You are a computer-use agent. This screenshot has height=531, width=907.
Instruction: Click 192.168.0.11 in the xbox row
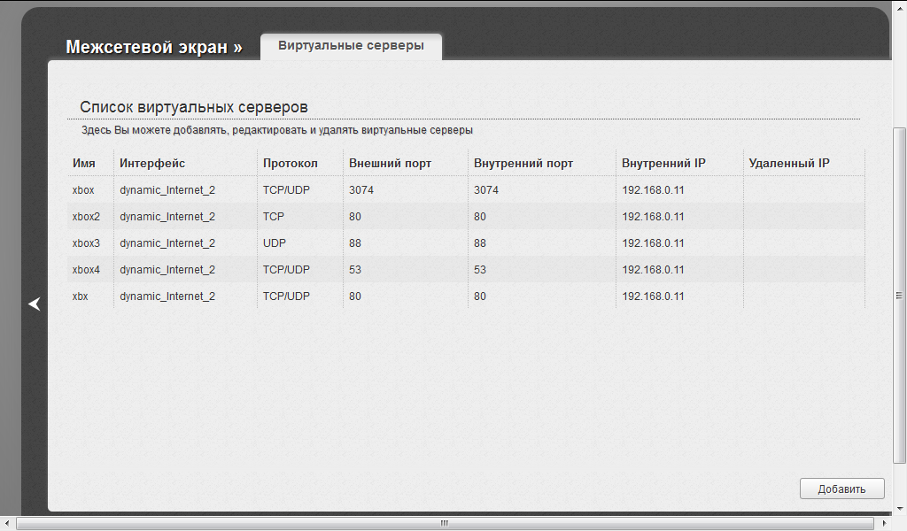click(x=653, y=190)
